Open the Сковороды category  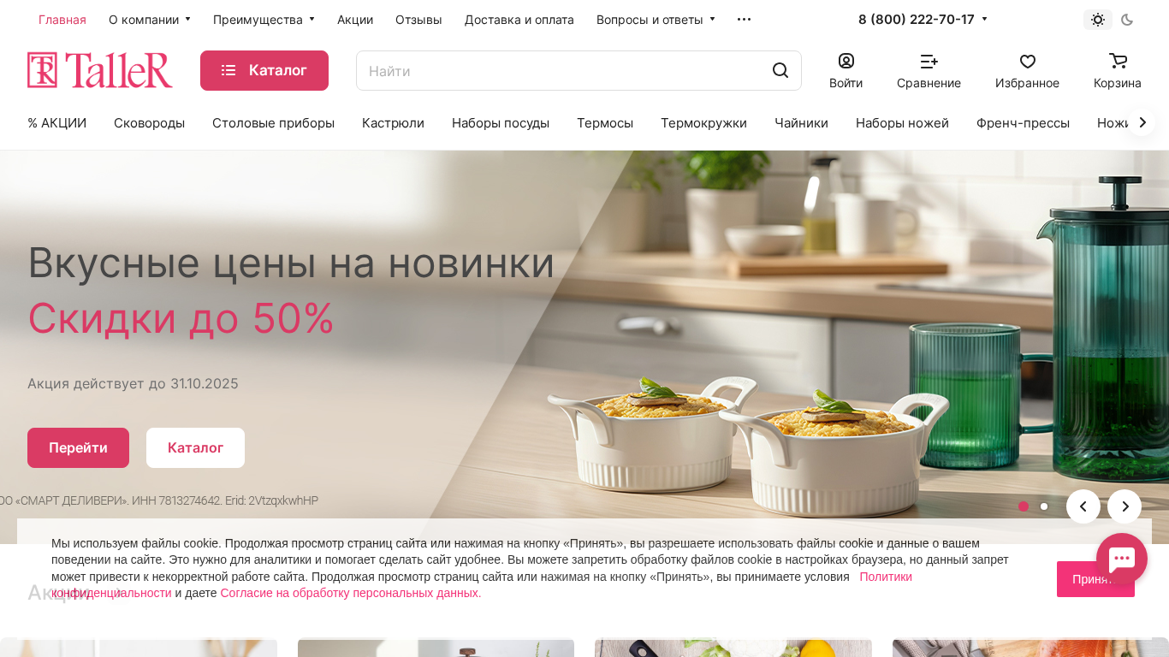pyautogui.click(x=149, y=123)
